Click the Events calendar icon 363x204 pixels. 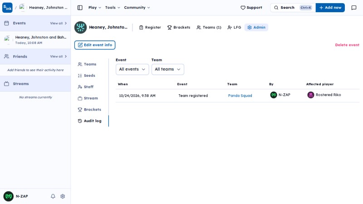tap(6, 23)
